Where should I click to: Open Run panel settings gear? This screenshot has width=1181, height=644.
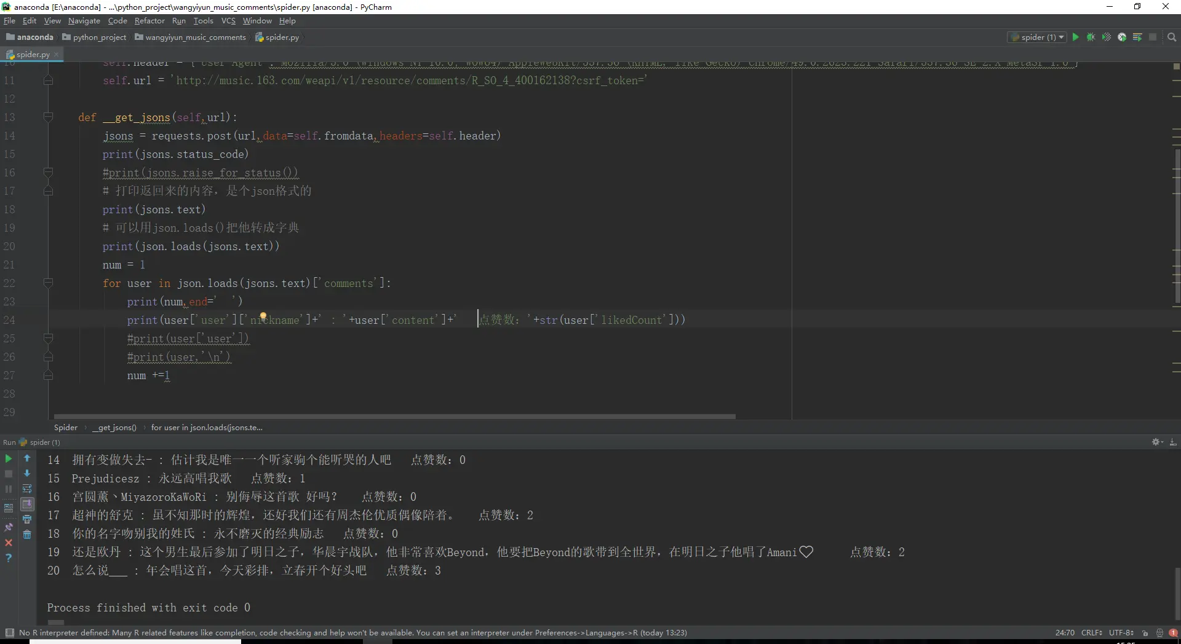point(1157,442)
